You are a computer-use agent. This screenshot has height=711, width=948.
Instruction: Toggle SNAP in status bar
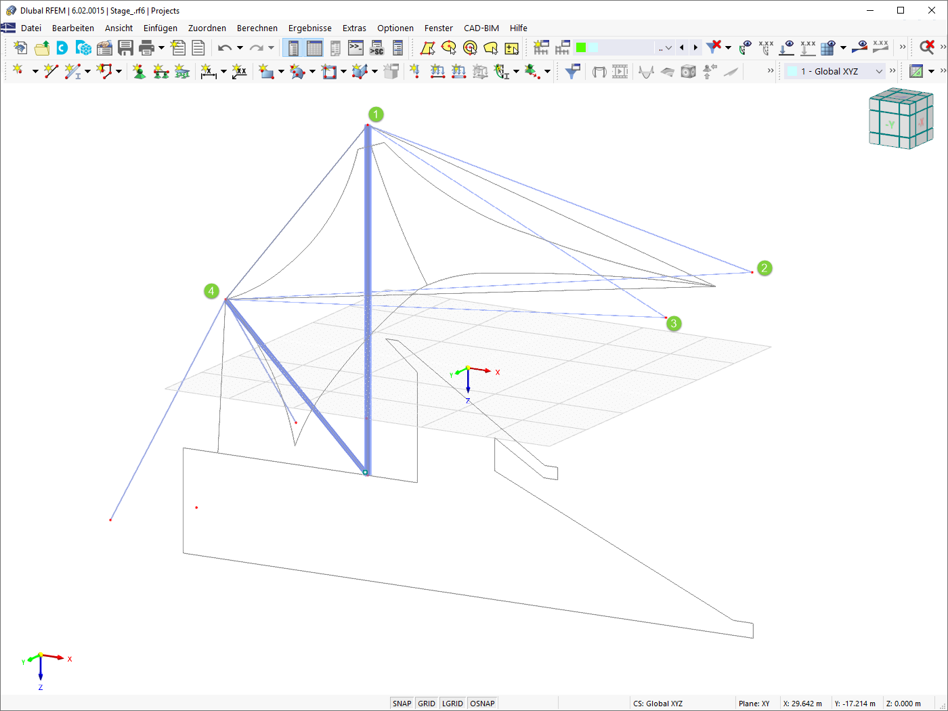pos(402,704)
